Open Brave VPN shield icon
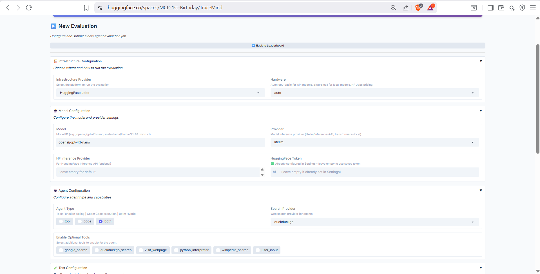This screenshot has width=540, height=274. (x=522, y=8)
